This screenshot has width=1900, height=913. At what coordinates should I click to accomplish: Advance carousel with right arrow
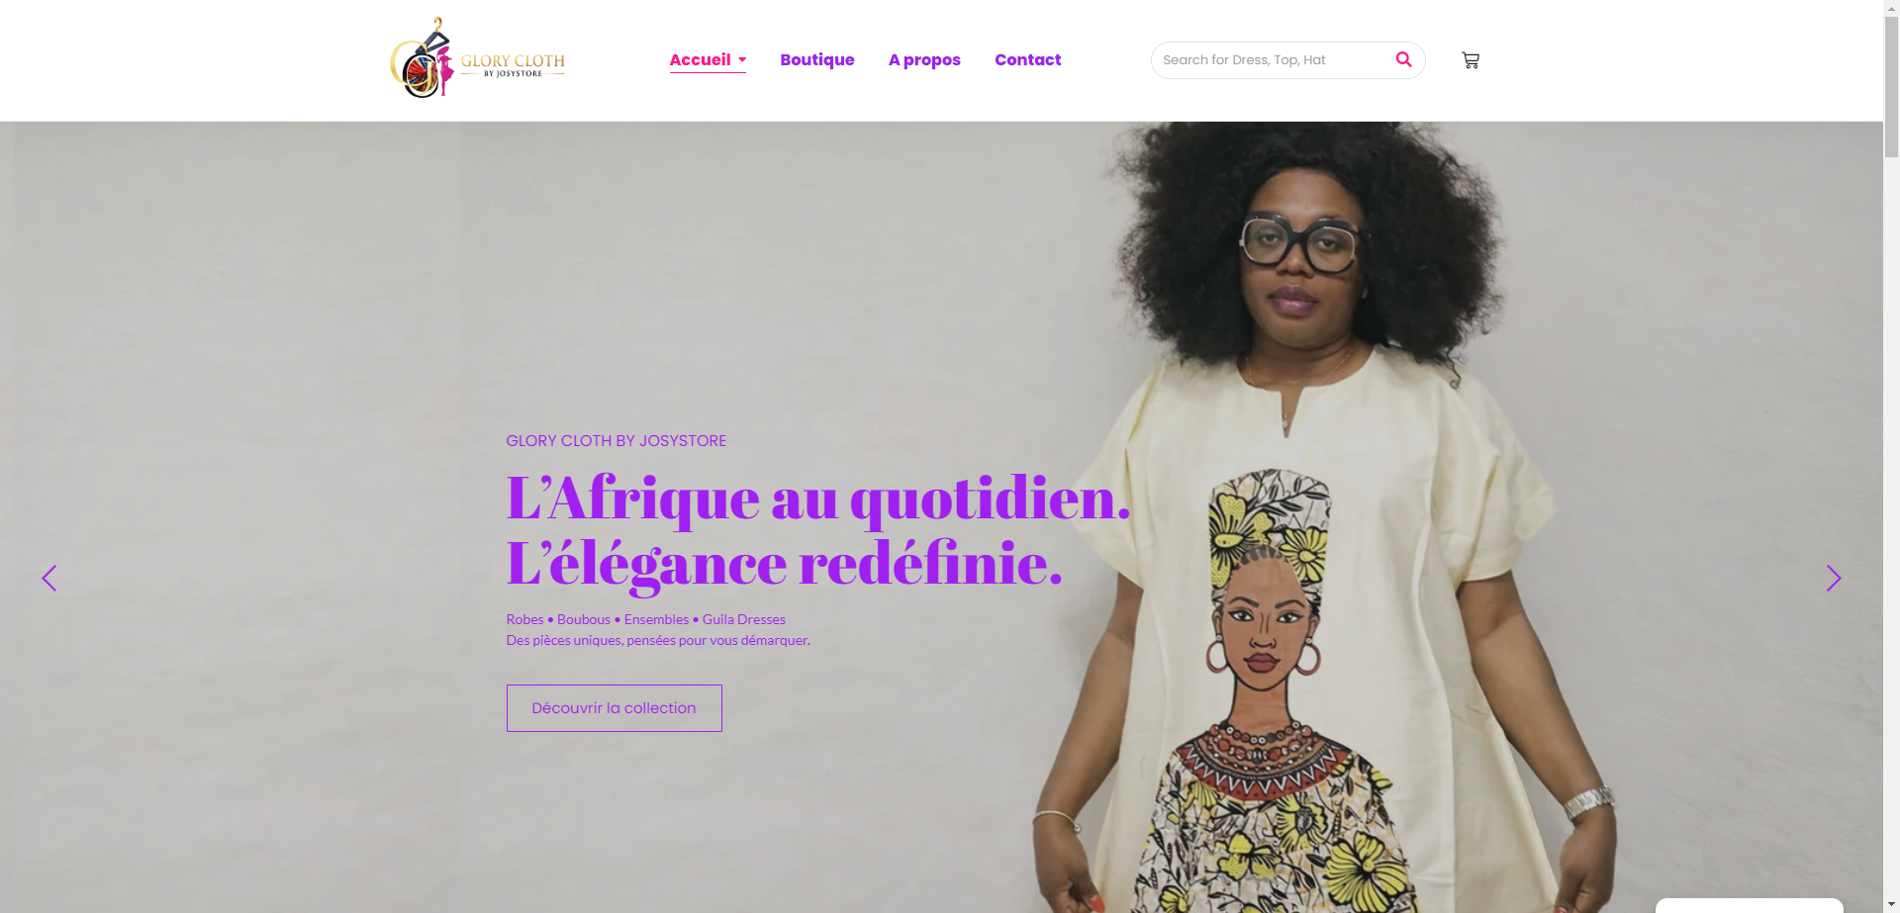coord(1833,579)
